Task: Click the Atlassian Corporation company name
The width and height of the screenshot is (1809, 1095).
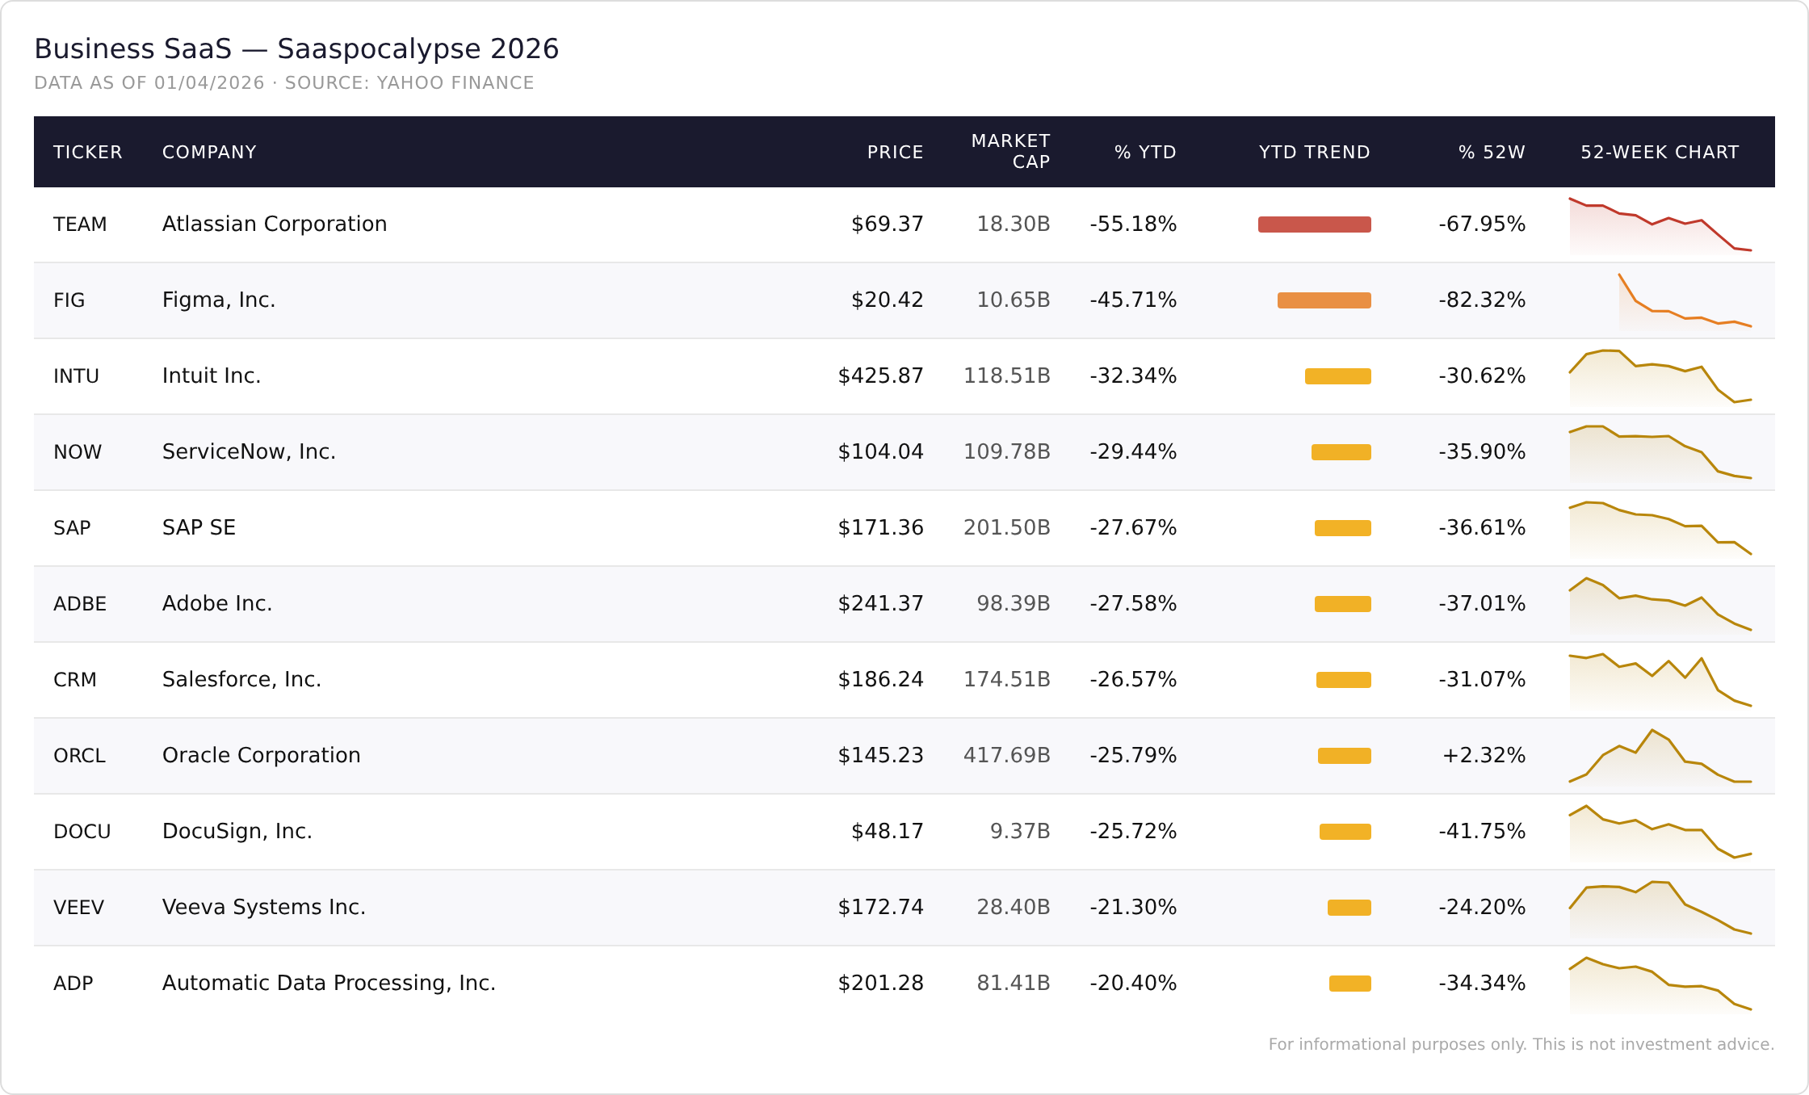Action: [x=275, y=224]
